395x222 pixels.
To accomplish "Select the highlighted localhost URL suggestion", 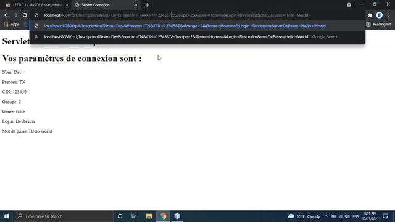I will 197,26.
